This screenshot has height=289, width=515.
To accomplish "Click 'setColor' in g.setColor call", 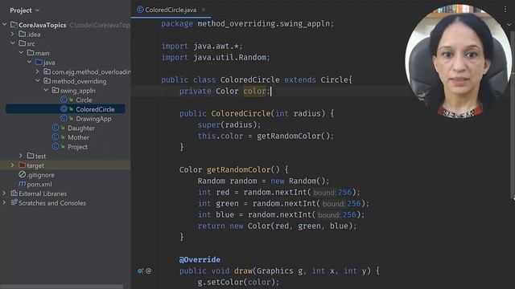I will [x=225, y=282].
